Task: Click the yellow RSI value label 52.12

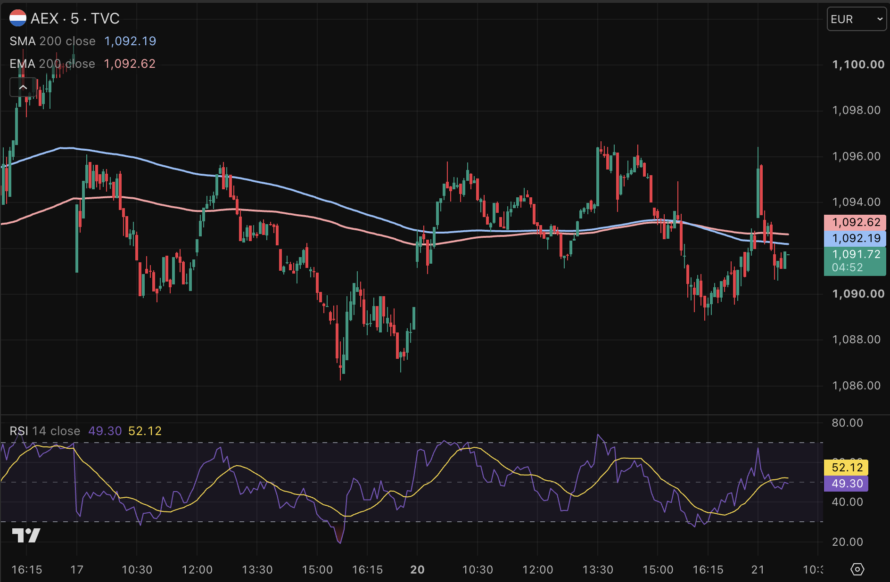Action: (x=846, y=468)
